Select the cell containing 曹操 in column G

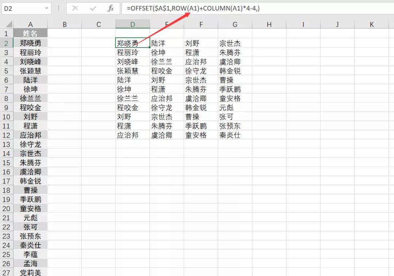click(x=235, y=80)
